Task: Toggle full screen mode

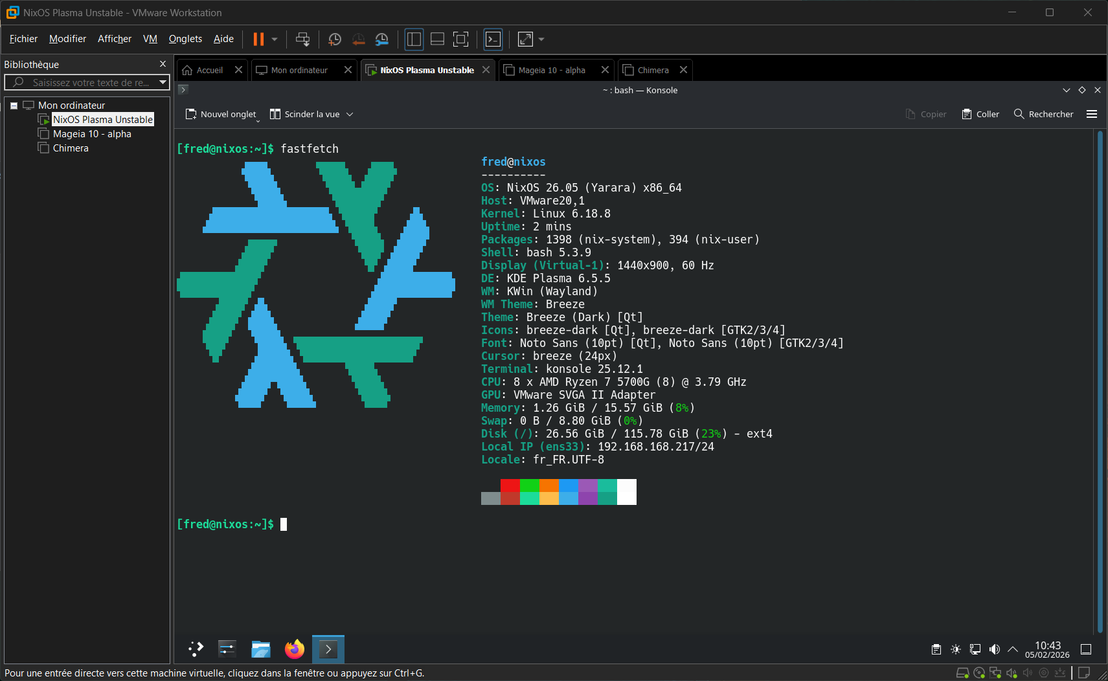Action: (x=460, y=39)
